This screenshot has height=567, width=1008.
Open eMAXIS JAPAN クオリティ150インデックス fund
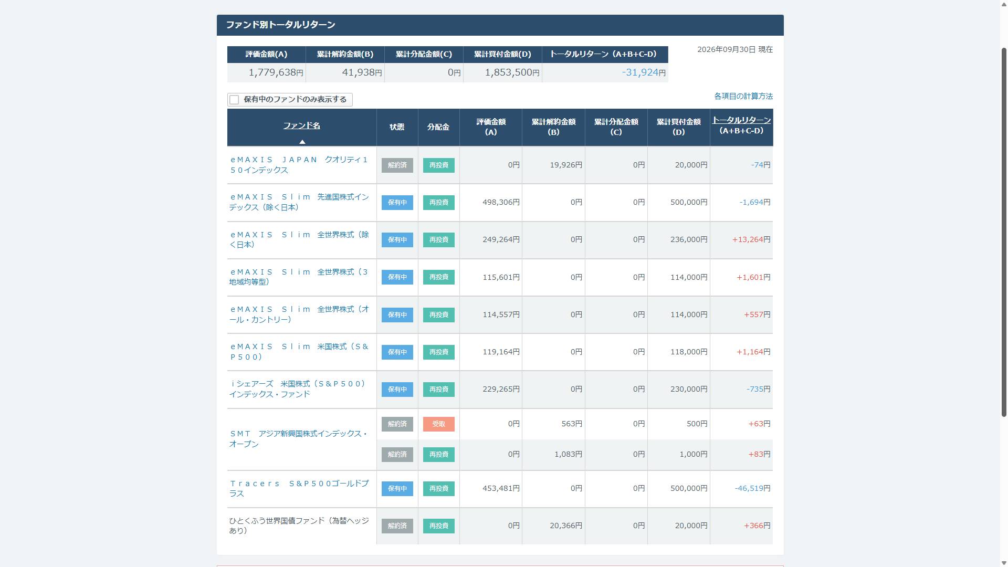click(x=299, y=165)
